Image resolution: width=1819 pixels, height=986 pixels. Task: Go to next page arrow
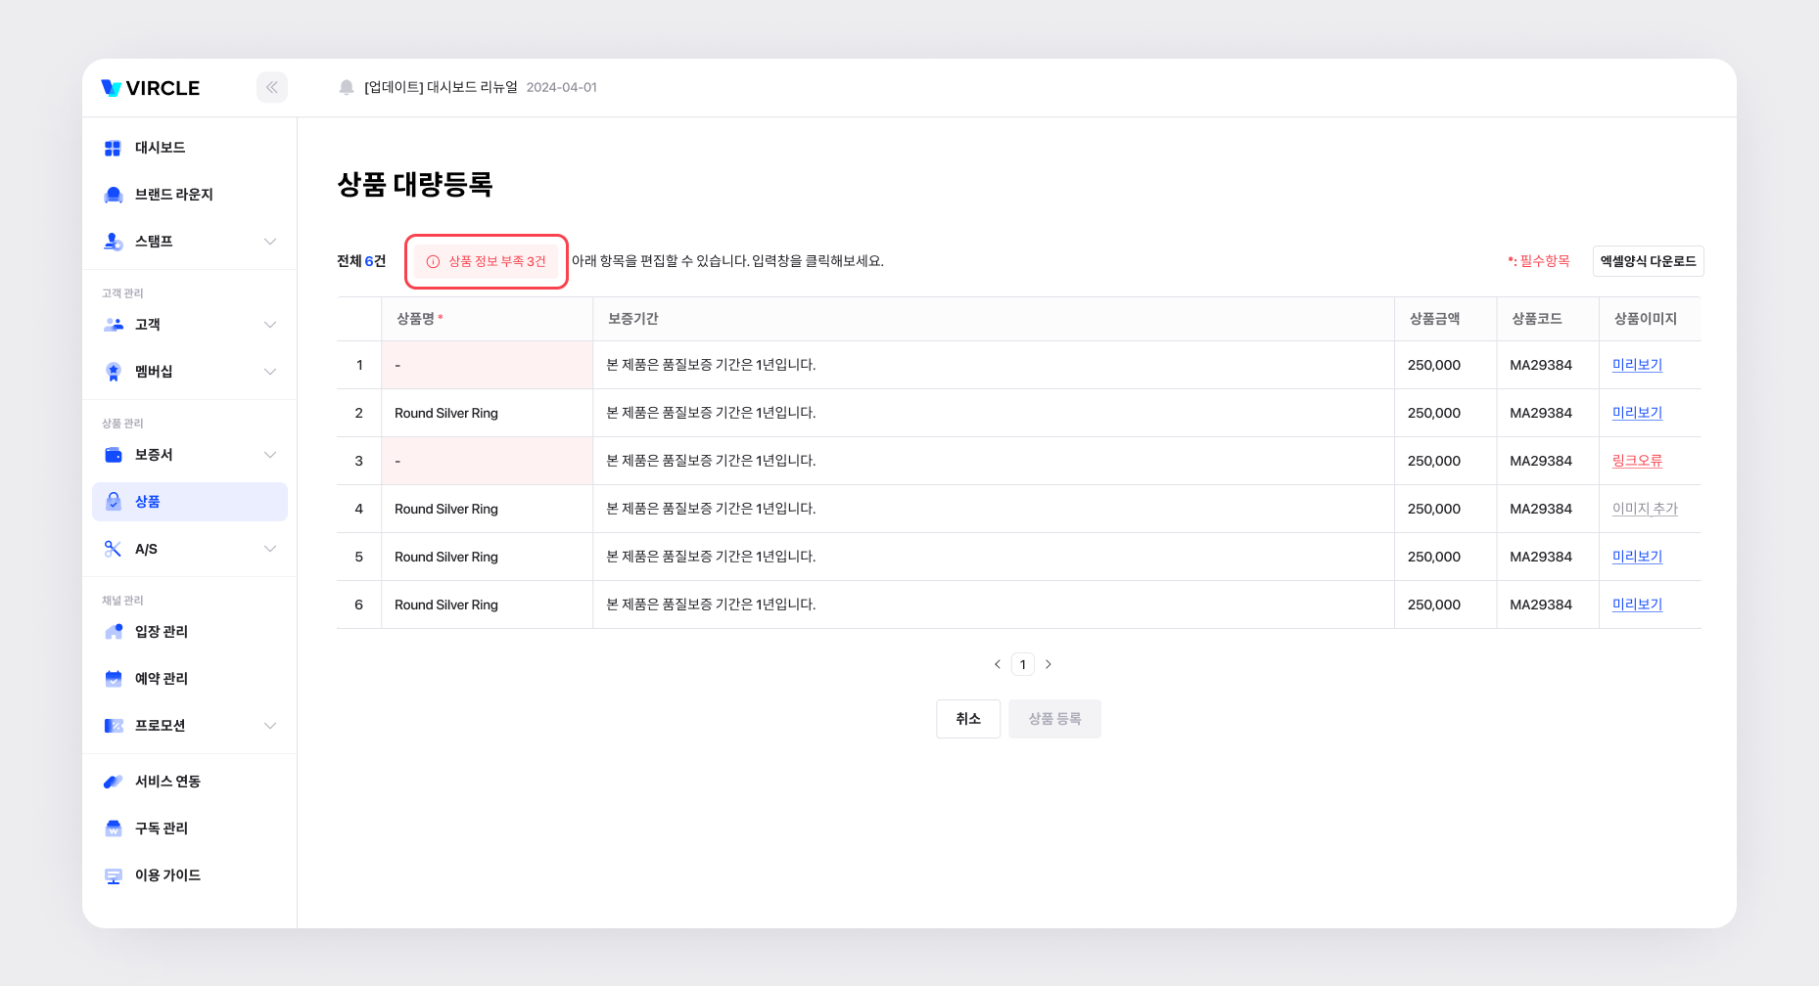pyautogui.click(x=1049, y=664)
